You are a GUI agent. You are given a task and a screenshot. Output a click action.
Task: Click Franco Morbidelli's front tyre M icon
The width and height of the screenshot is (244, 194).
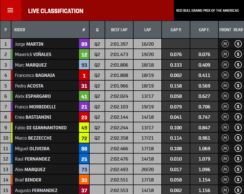[225, 106]
